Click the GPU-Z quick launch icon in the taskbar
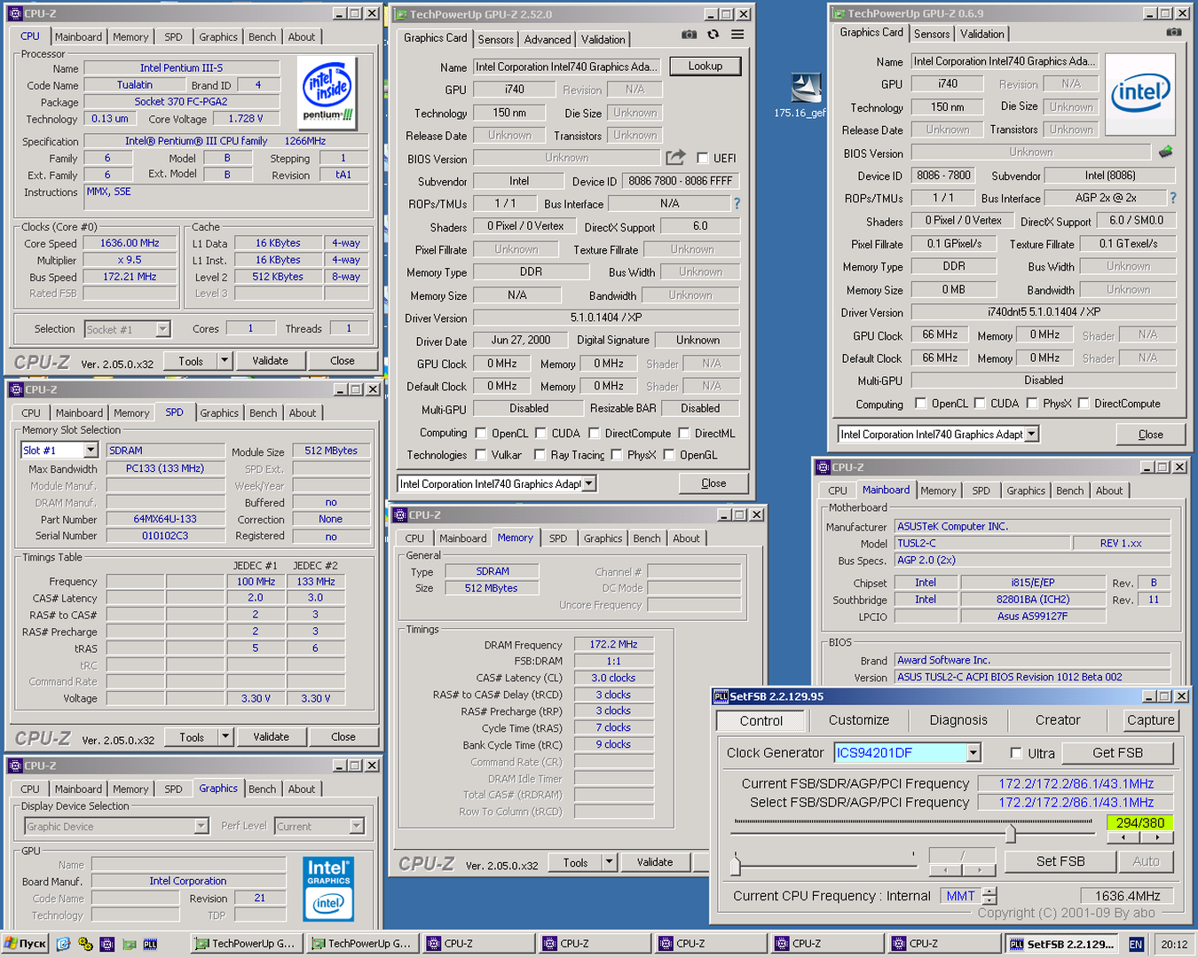The width and height of the screenshot is (1198, 958). tap(129, 944)
